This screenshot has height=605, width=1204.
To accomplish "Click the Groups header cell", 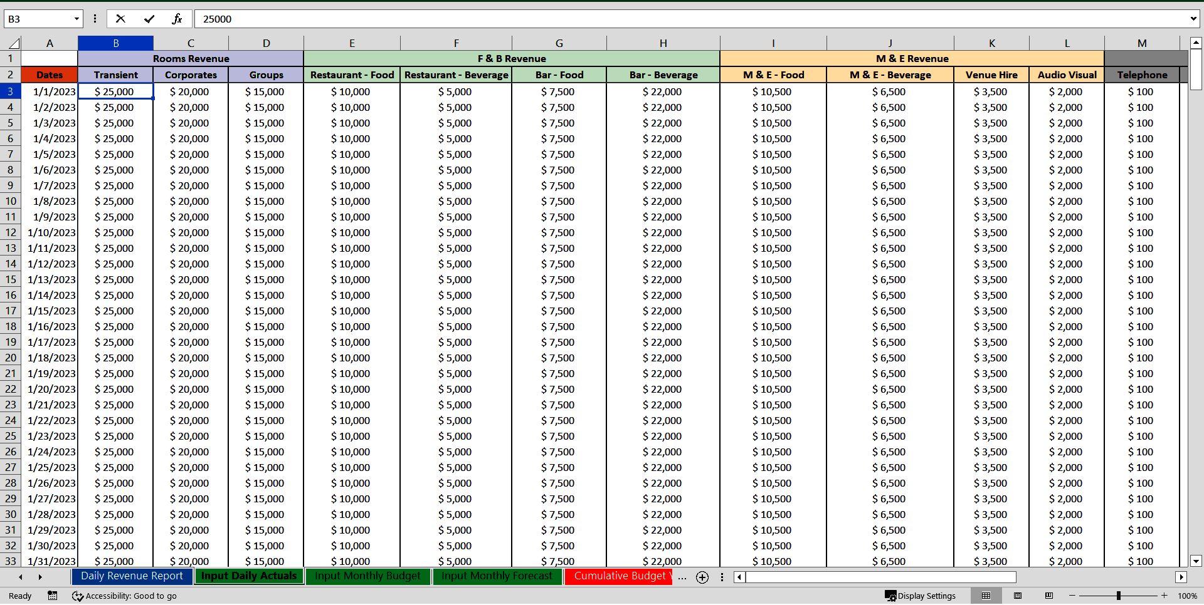I will (266, 75).
